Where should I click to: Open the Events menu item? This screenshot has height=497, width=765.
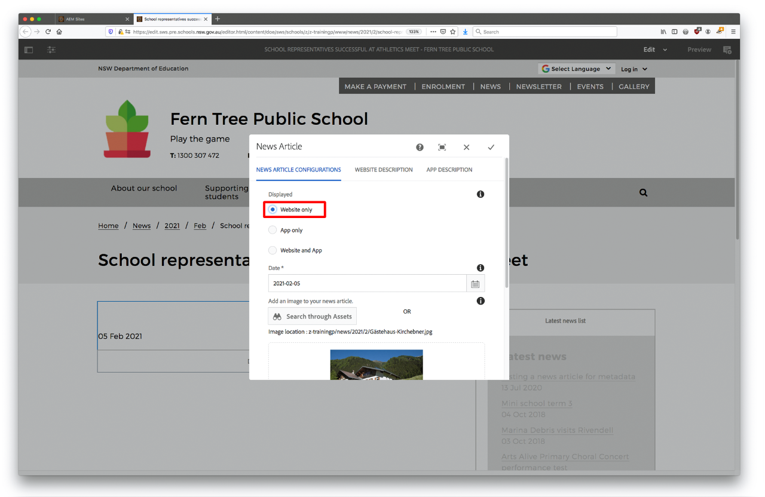[590, 87]
